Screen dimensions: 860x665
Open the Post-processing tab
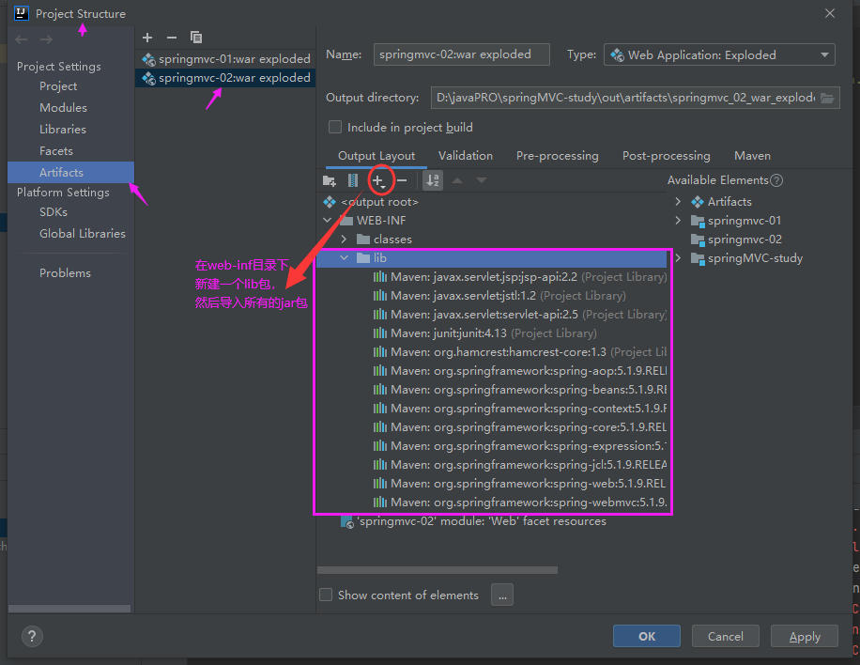click(x=666, y=156)
